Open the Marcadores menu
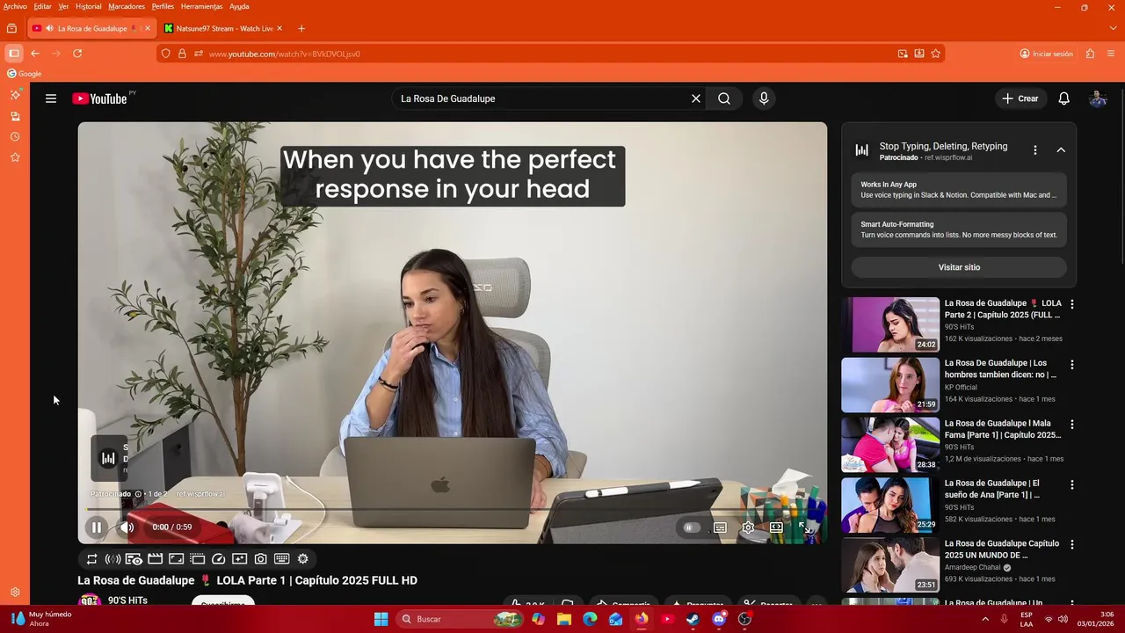1125x633 pixels. click(x=127, y=6)
